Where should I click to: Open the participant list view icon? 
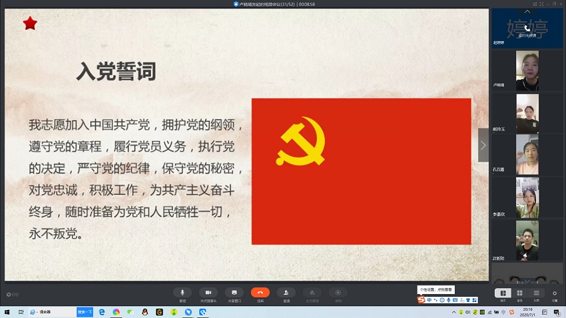pyautogui.click(x=537, y=293)
